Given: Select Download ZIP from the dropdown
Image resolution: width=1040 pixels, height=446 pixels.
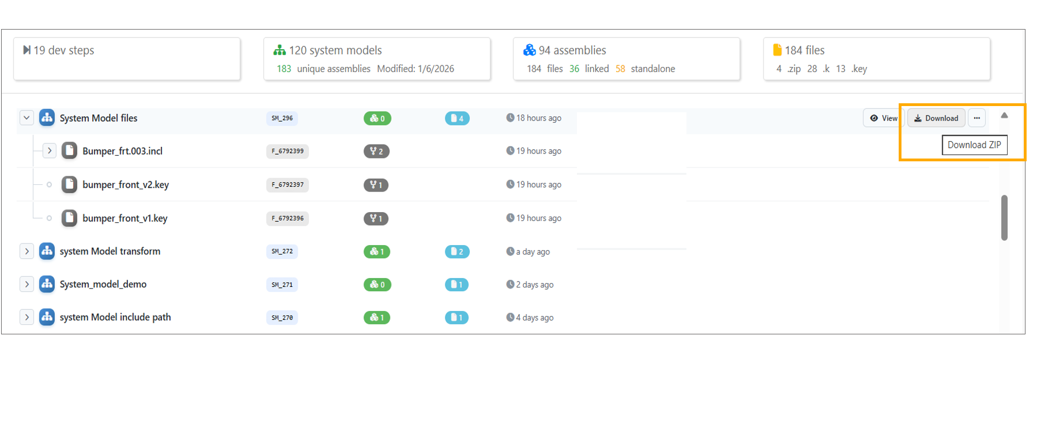Looking at the screenshot, I should click(x=974, y=145).
